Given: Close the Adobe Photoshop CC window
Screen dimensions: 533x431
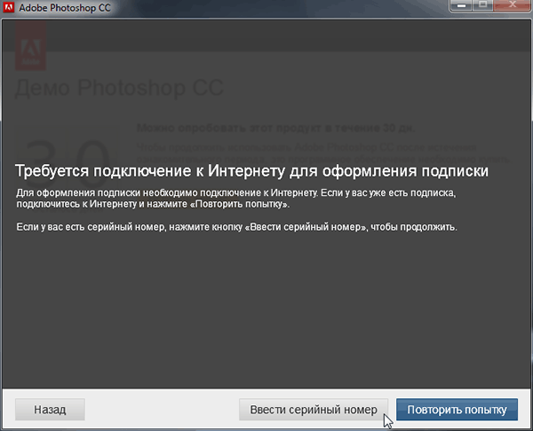Looking at the screenshot, I should click(x=513, y=6).
